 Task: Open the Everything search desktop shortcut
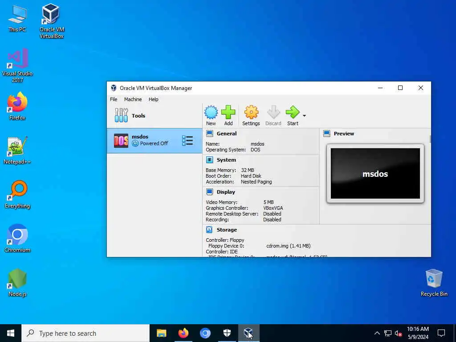click(x=17, y=195)
